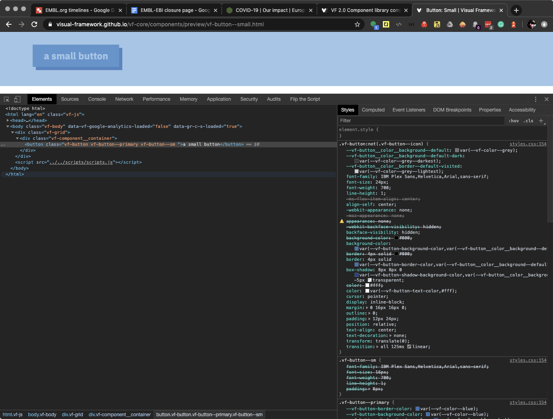This screenshot has width=553, height=419.
Task: Open the .cls class editor toggle
Action: 528,121
